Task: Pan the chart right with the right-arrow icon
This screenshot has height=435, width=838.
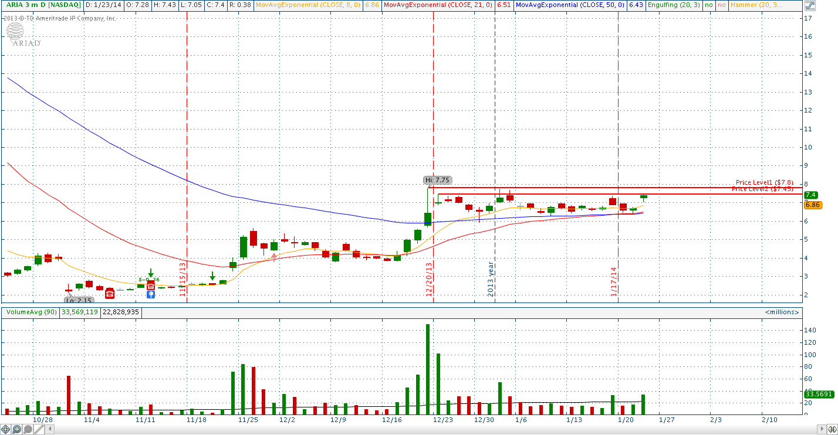Action: pyautogui.click(x=820, y=429)
